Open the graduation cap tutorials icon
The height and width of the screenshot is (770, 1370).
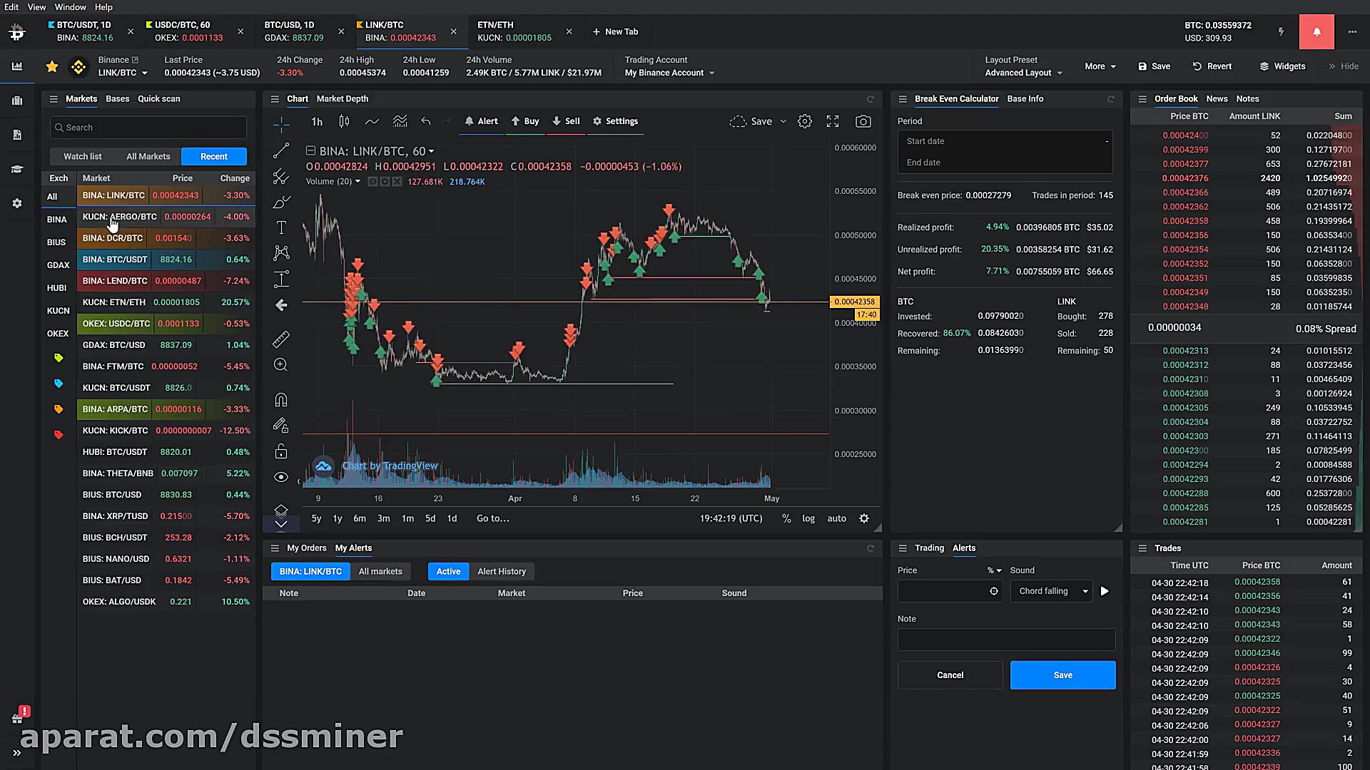pos(17,169)
